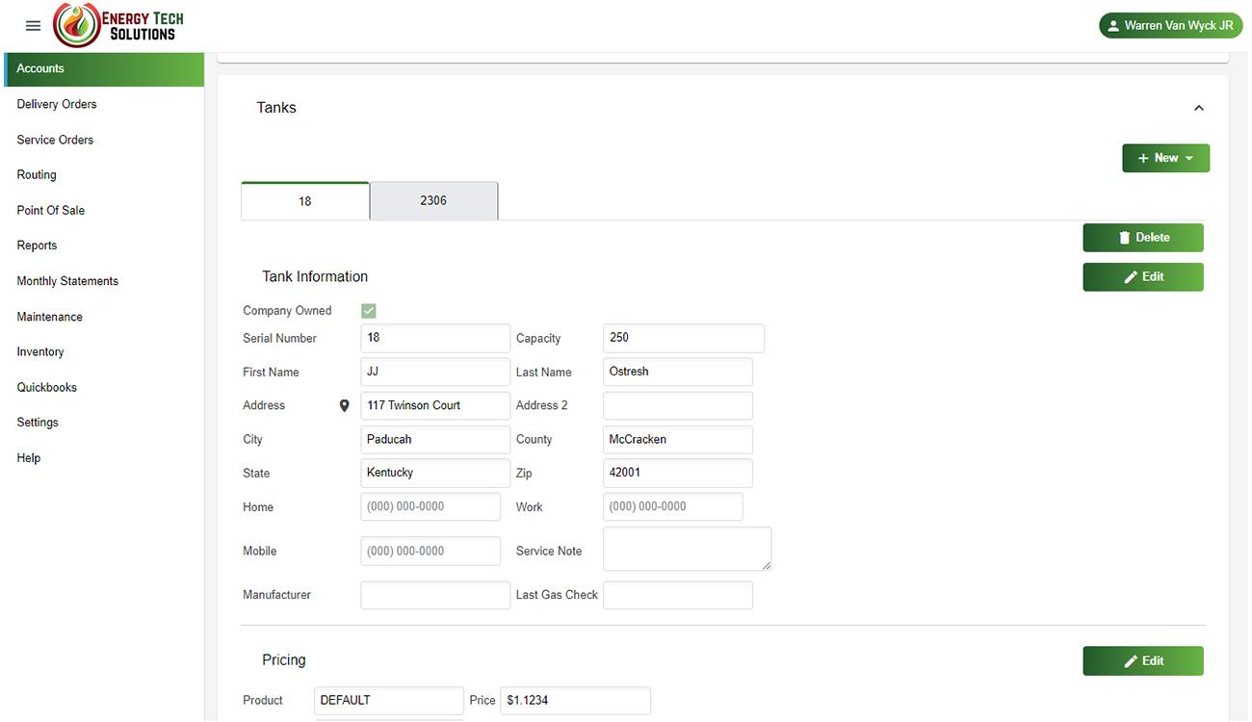
Task: Go to Delivery Orders in sidebar
Action: (57, 104)
